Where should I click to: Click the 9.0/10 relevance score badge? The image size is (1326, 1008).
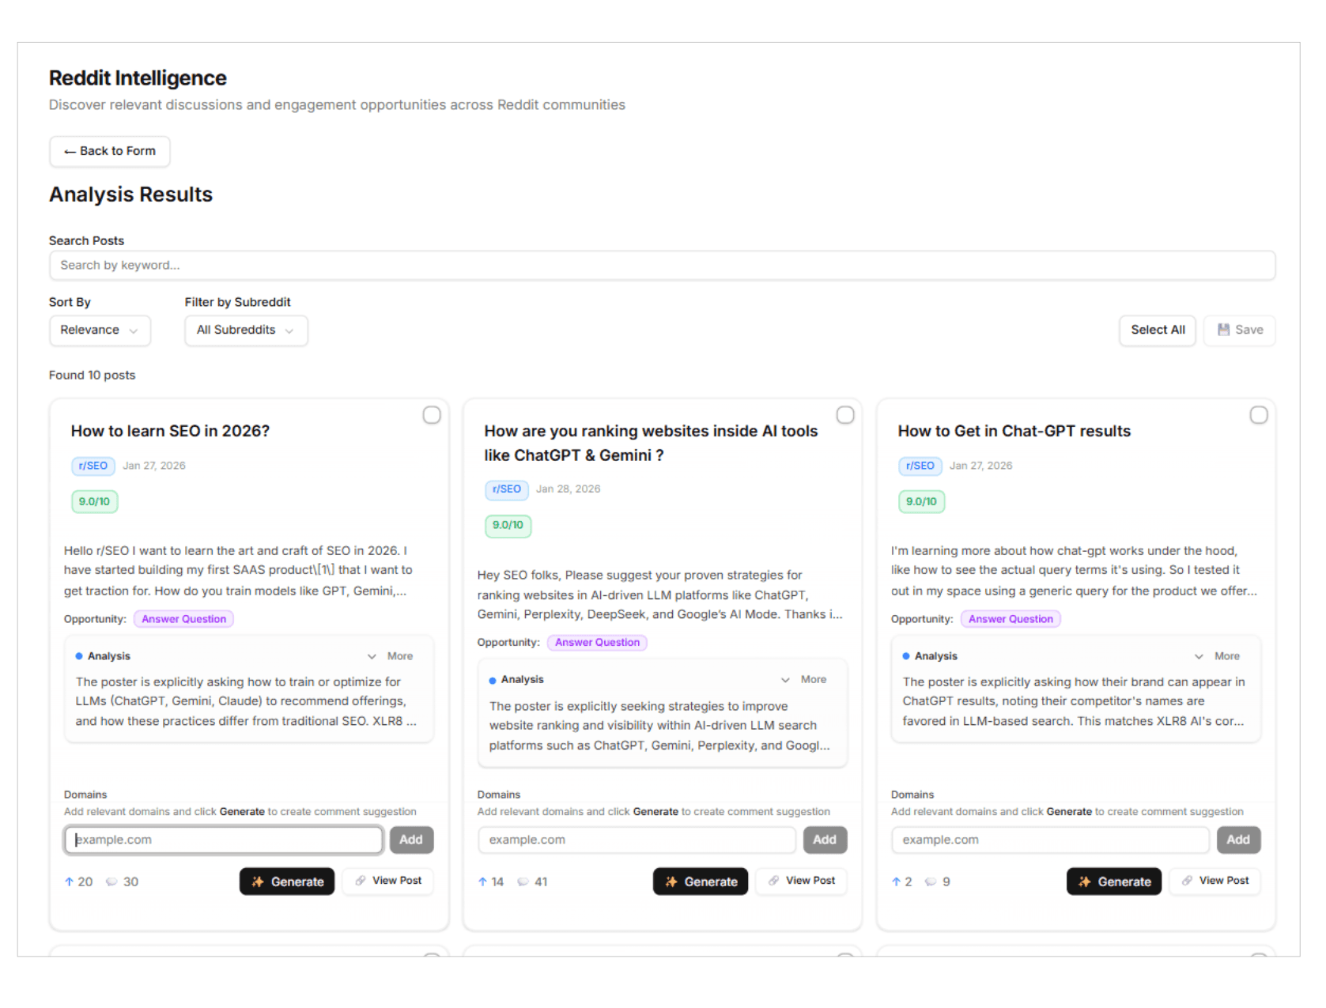tap(94, 501)
